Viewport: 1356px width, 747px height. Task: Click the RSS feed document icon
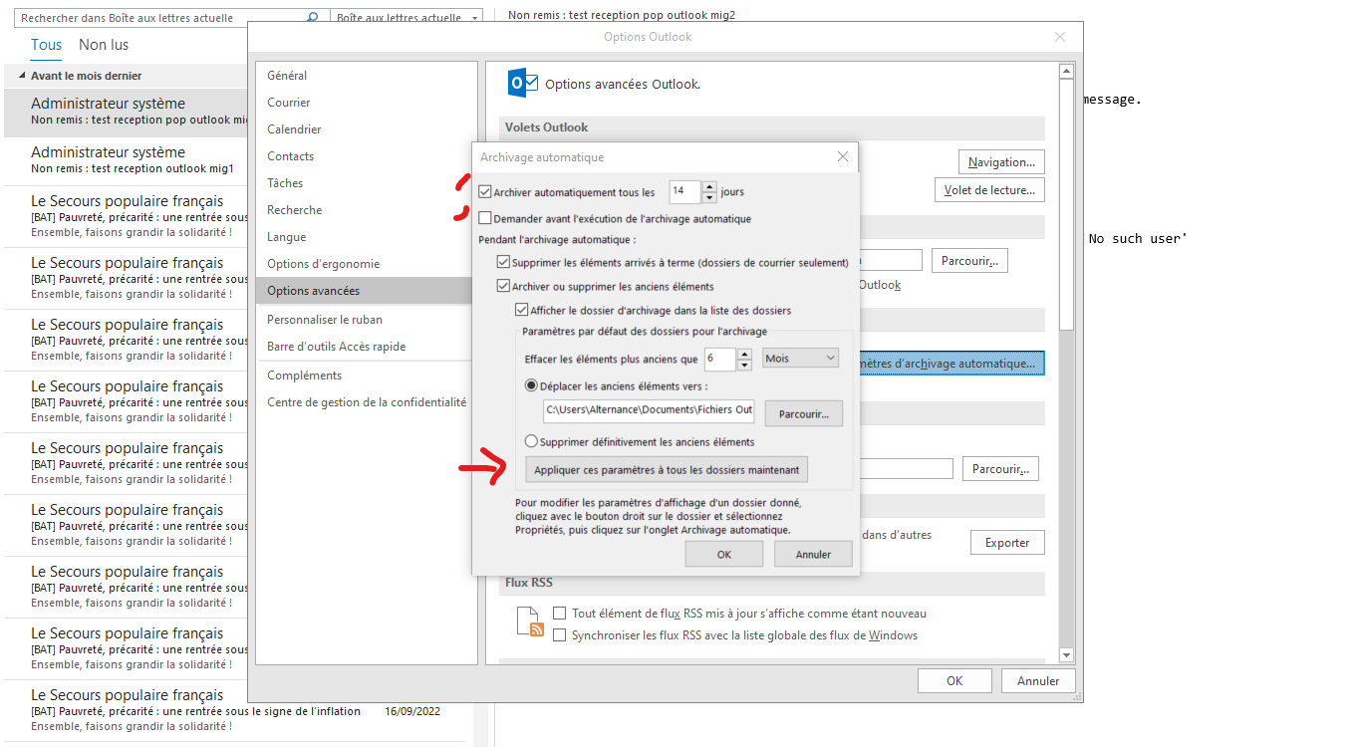point(529,622)
